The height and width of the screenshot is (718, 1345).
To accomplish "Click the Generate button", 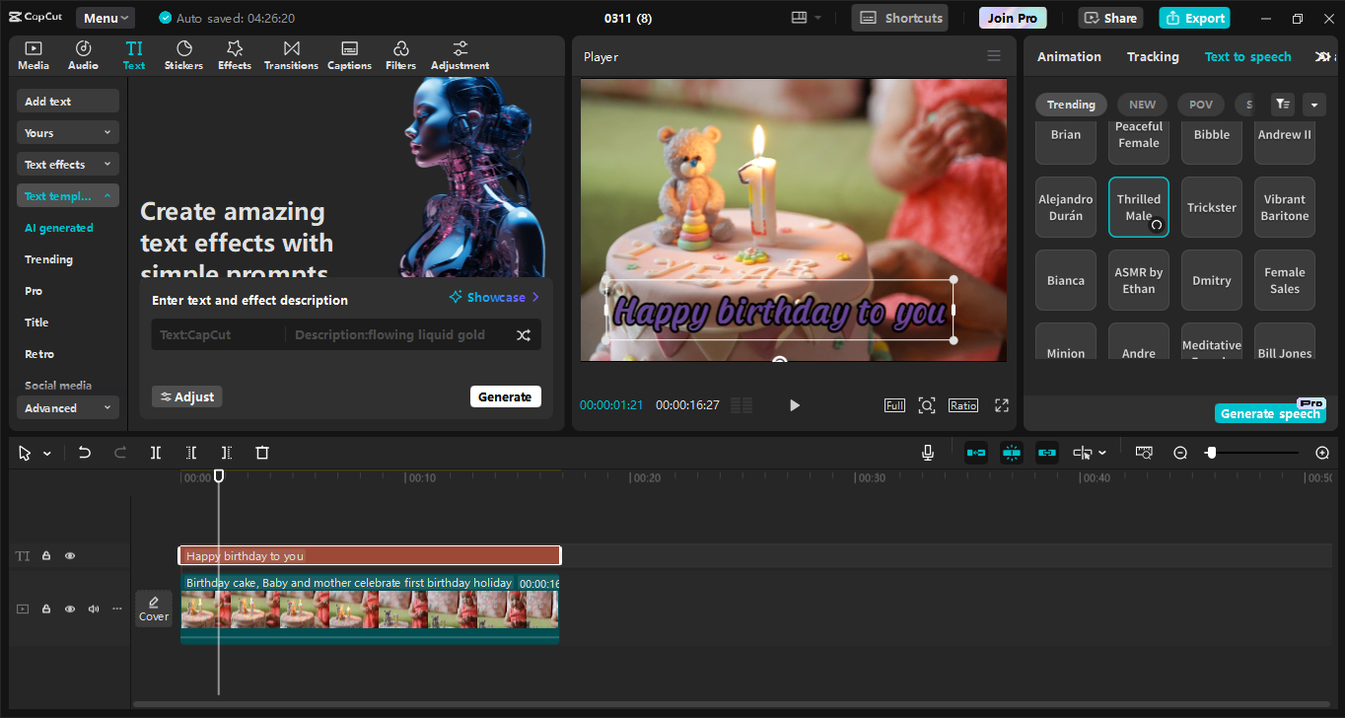I will [505, 396].
